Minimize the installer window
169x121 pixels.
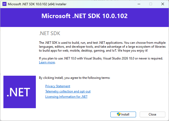[139, 4]
